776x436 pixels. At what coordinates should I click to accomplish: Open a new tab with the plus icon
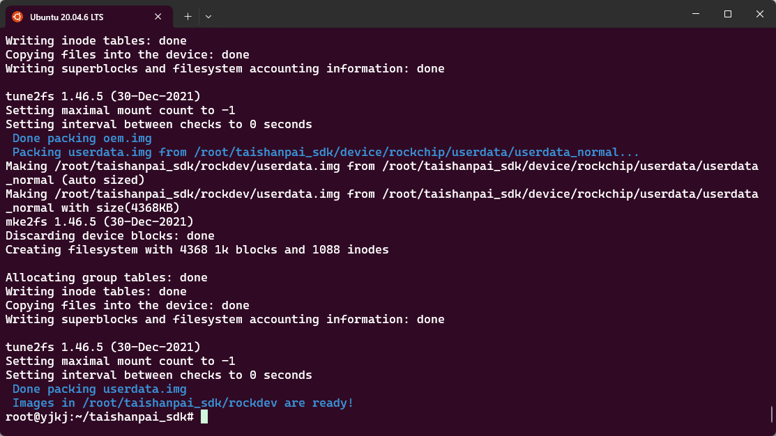(x=188, y=17)
